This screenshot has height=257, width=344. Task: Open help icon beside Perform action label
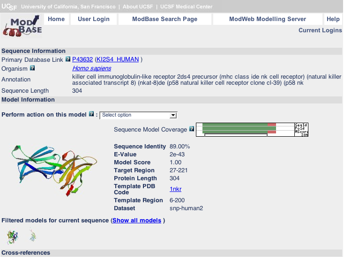(x=91, y=114)
